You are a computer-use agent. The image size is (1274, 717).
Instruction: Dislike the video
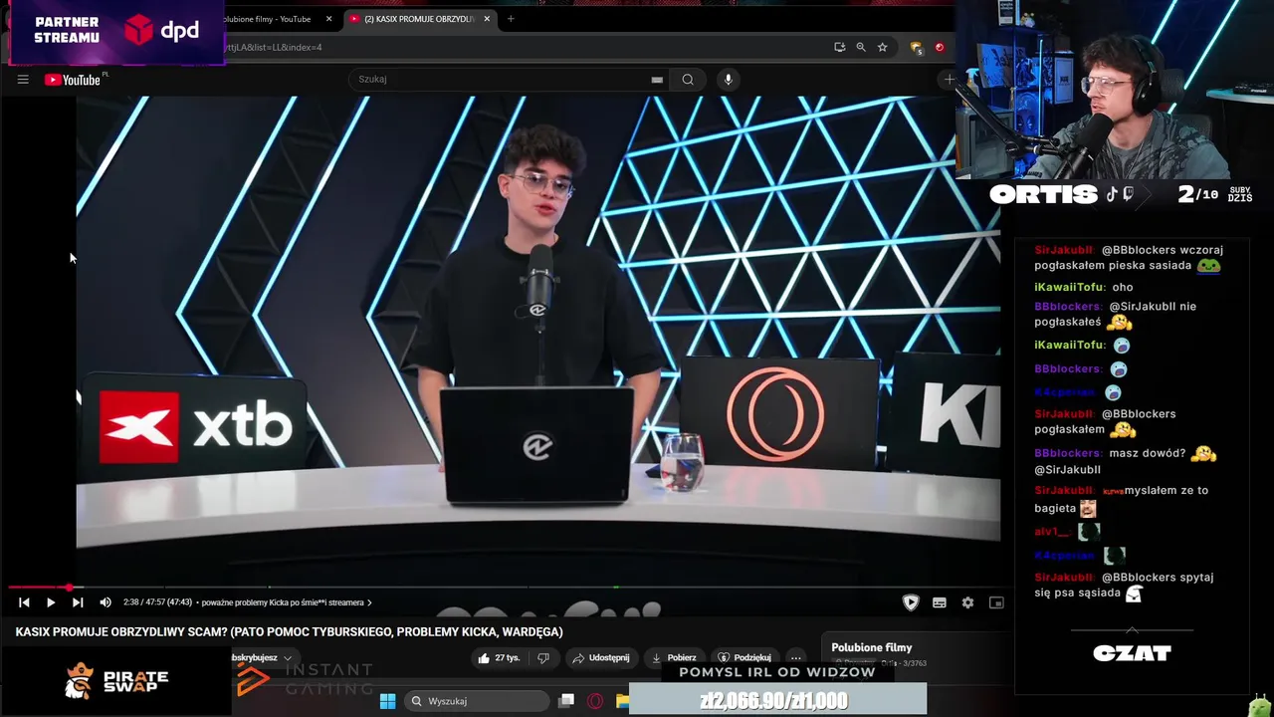point(543,657)
